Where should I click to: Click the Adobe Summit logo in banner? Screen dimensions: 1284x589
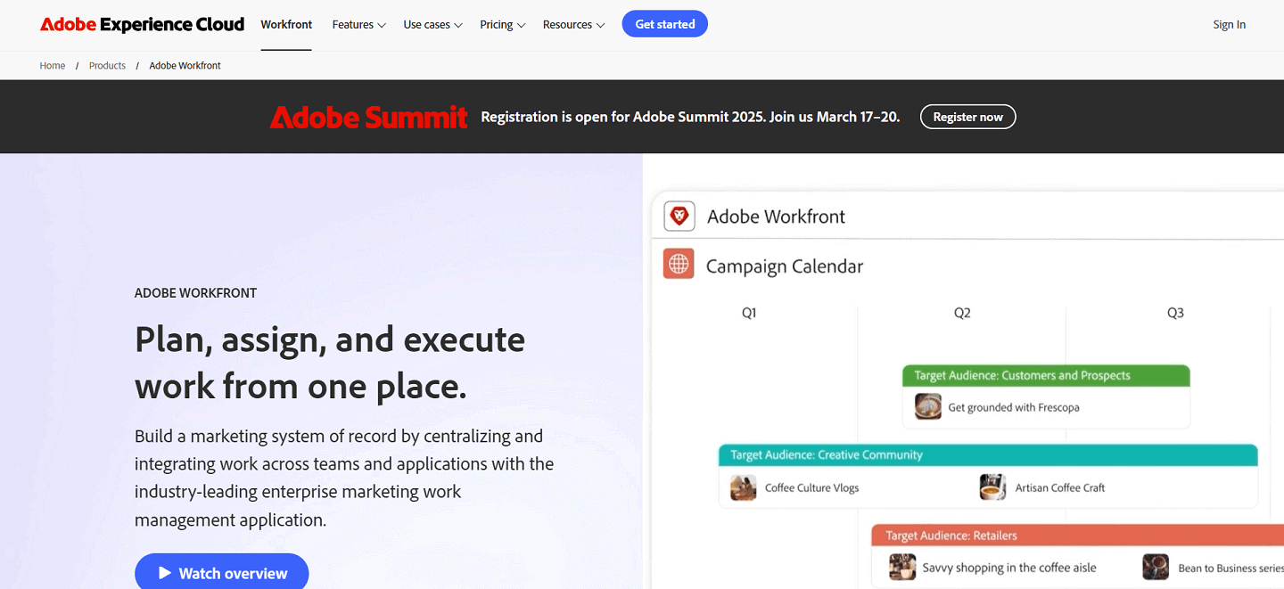tap(368, 116)
